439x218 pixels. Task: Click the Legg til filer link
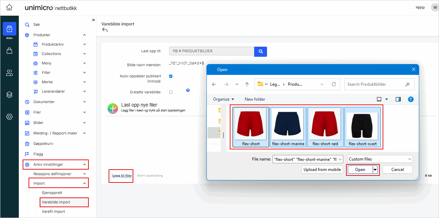point(122,176)
